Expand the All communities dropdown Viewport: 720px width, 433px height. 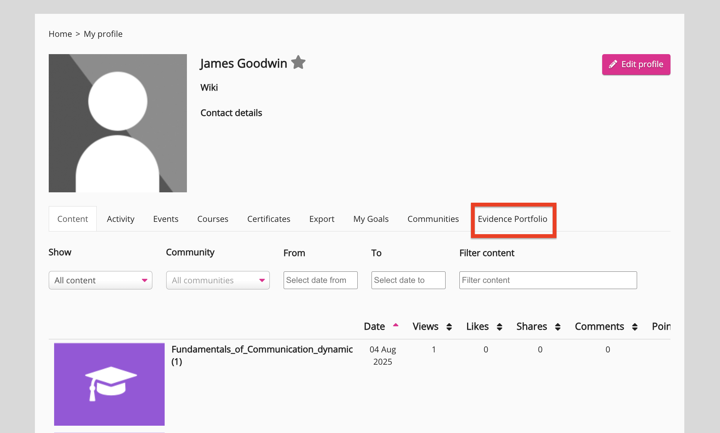[218, 280]
